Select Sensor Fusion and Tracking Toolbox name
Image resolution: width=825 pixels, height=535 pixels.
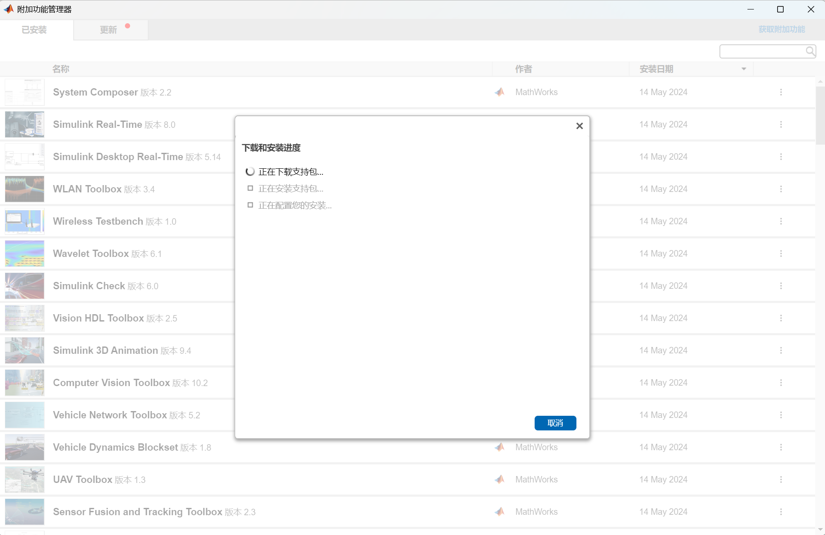click(137, 512)
